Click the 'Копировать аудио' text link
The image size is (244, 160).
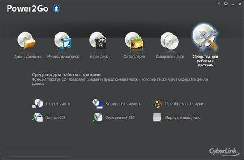pyautogui.click(x=122, y=104)
